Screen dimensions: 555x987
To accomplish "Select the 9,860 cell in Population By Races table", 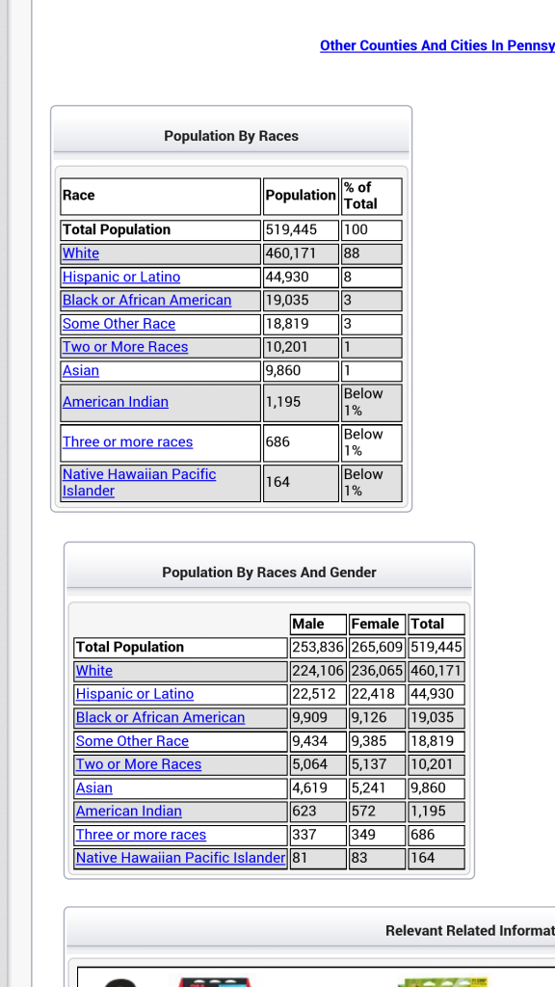I will click(x=301, y=371).
